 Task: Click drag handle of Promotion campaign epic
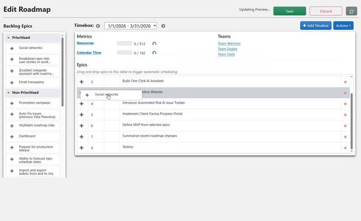pyautogui.click(x=12, y=103)
